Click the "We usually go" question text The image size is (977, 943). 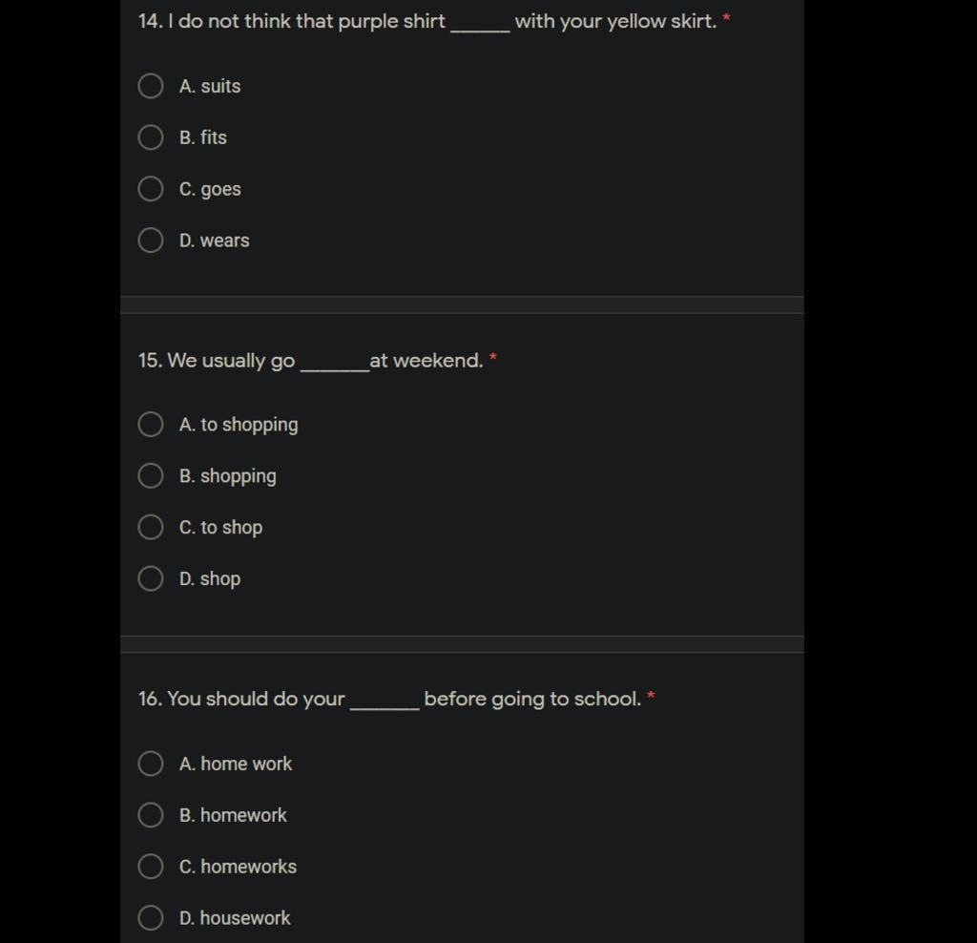click(x=229, y=361)
